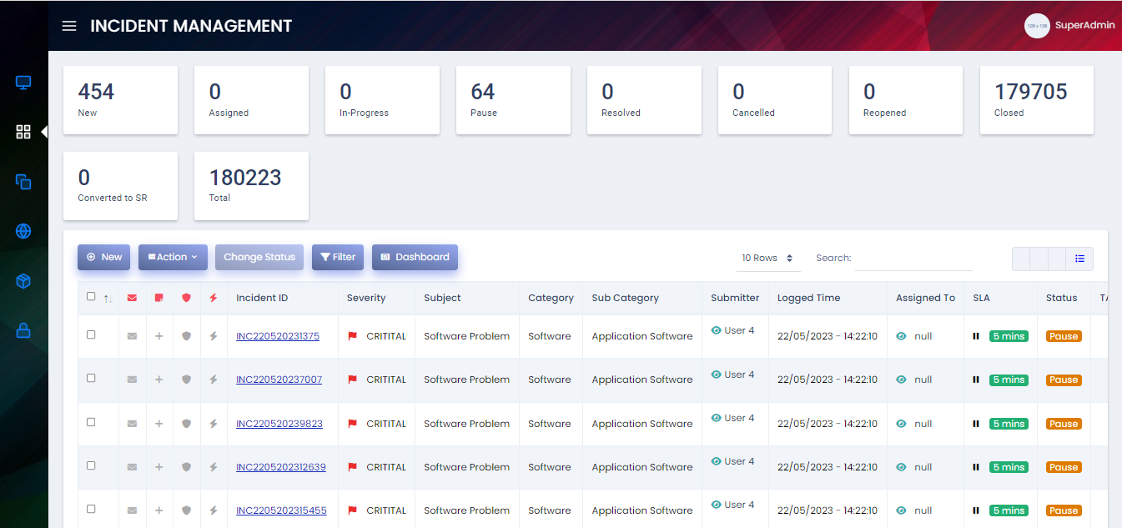The width and height of the screenshot is (1122, 528).
Task: Open the hamburger navigation menu
Action: 69,26
